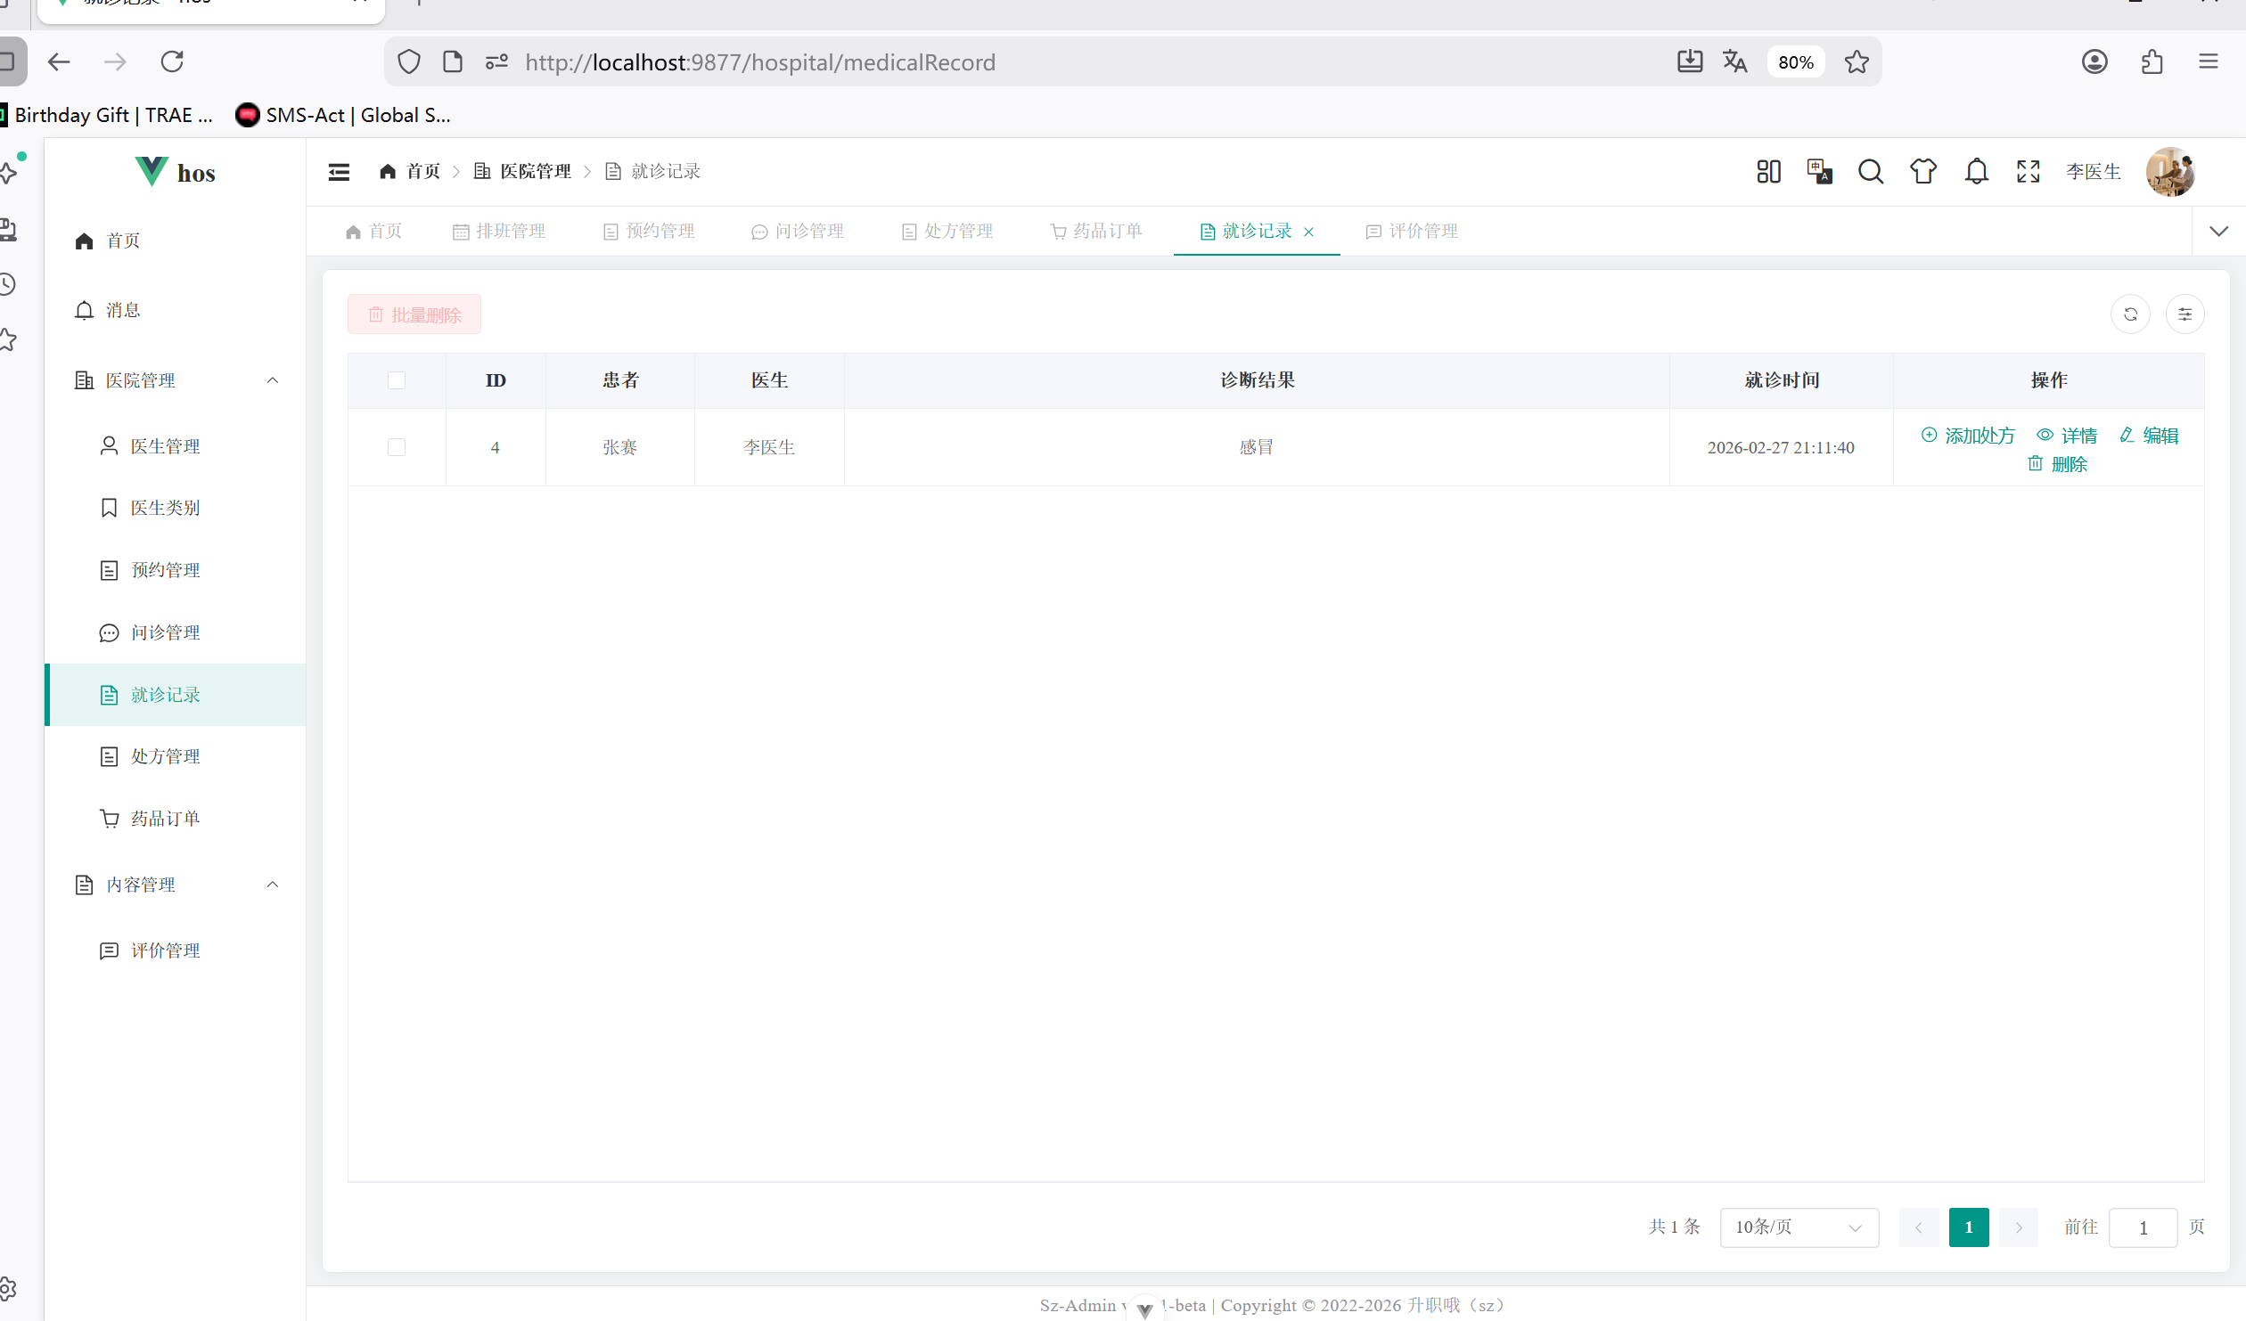Screen dimensions: 2246x1321
Task: Close the 就诊记录 tab
Action: coord(1308,232)
